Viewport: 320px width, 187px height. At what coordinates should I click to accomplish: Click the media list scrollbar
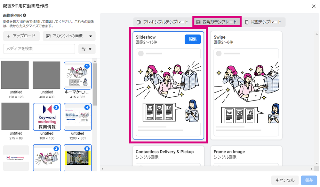point(95,85)
